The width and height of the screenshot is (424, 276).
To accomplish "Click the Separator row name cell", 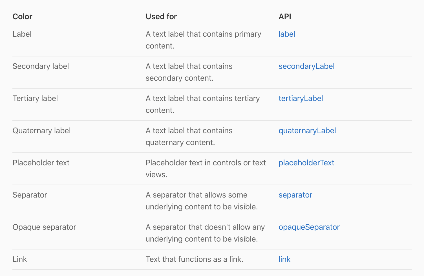I will tap(30, 195).
